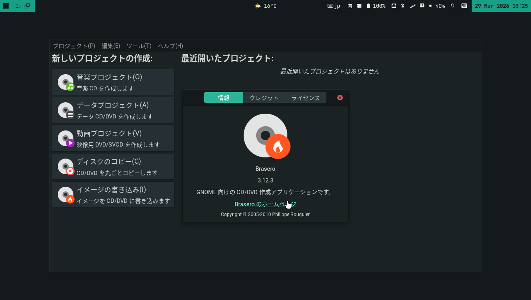Click the Brasero name label in dialog

click(265, 169)
